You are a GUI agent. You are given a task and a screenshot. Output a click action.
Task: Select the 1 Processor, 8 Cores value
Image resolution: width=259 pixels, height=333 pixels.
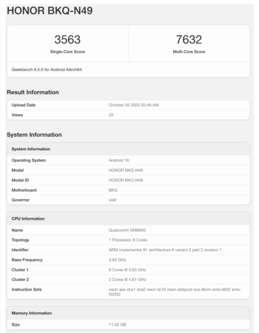pos(128,240)
